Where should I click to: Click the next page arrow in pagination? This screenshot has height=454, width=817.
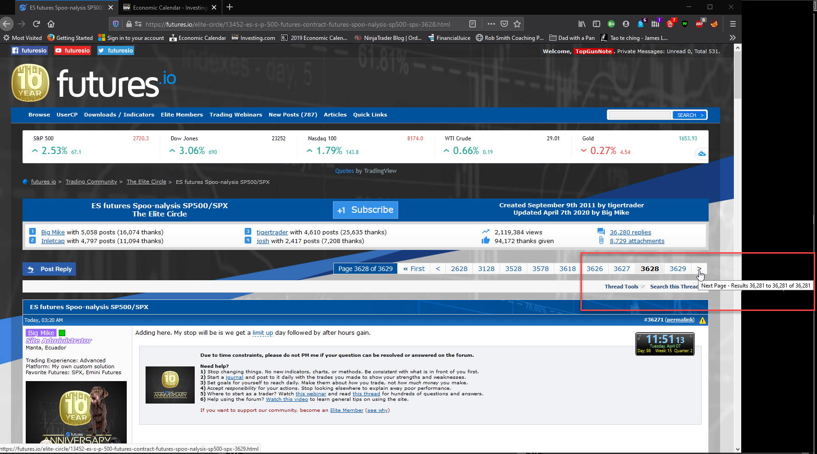699,269
